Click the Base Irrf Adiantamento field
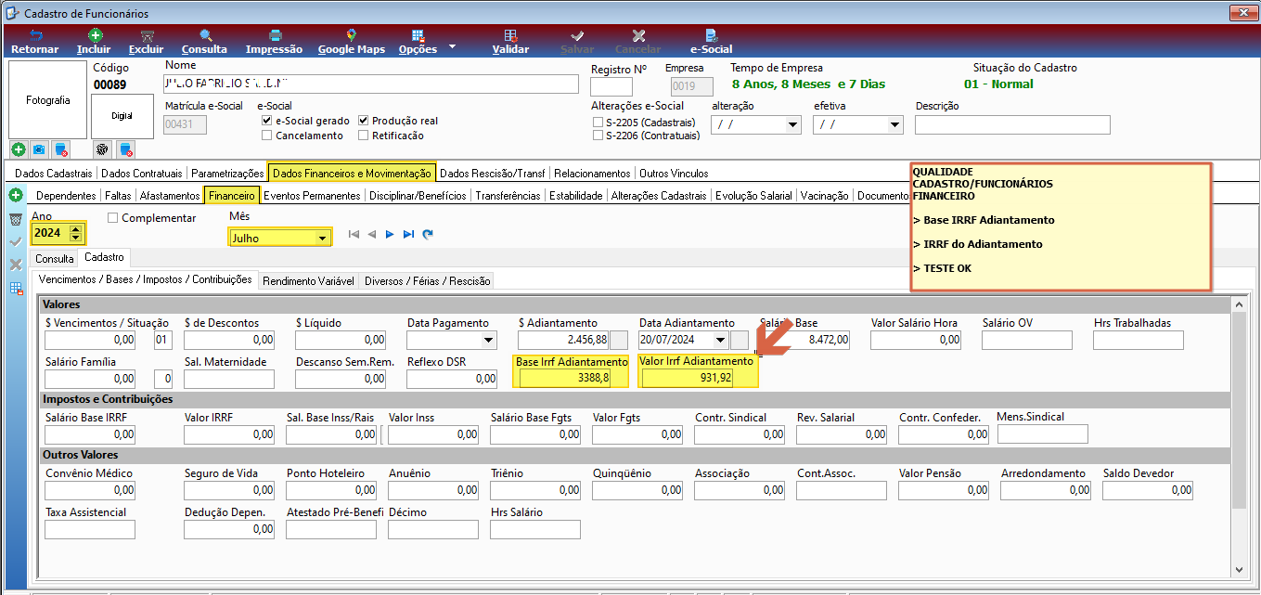This screenshot has width=1261, height=595. click(x=565, y=378)
